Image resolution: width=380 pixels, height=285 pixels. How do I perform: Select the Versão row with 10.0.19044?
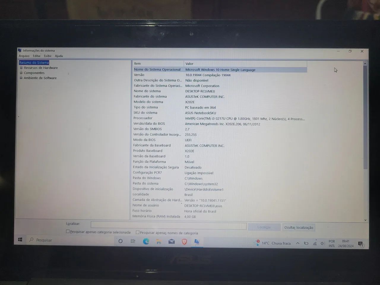[x=219, y=75]
